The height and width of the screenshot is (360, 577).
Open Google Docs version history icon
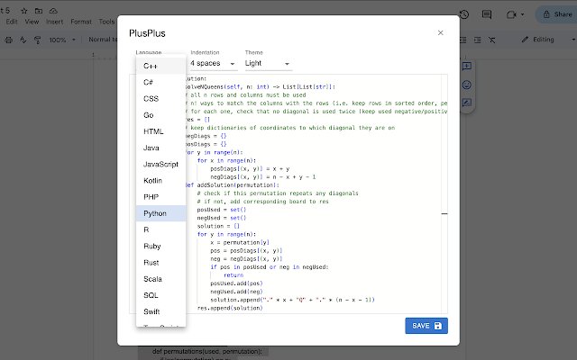[x=464, y=14]
